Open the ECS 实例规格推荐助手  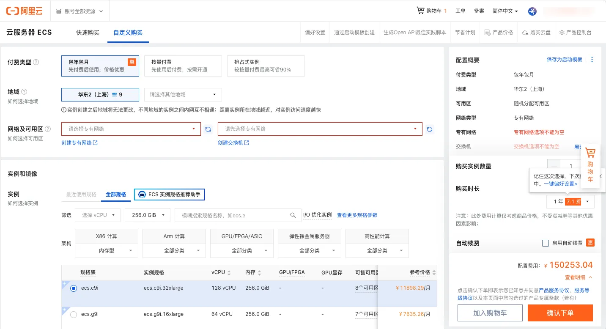170,195
